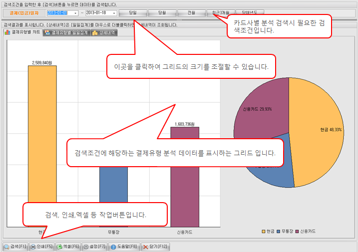This screenshot has width=358, height=252.
Task: Click the dotted splitter handle below the search bar
Action: click(x=179, y=20)
